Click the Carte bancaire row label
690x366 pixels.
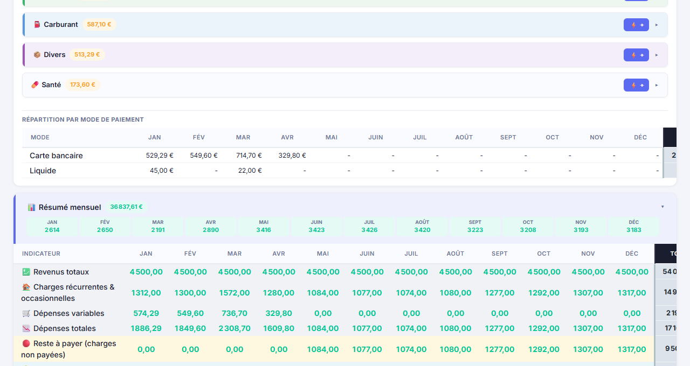(x=56, y=156)
